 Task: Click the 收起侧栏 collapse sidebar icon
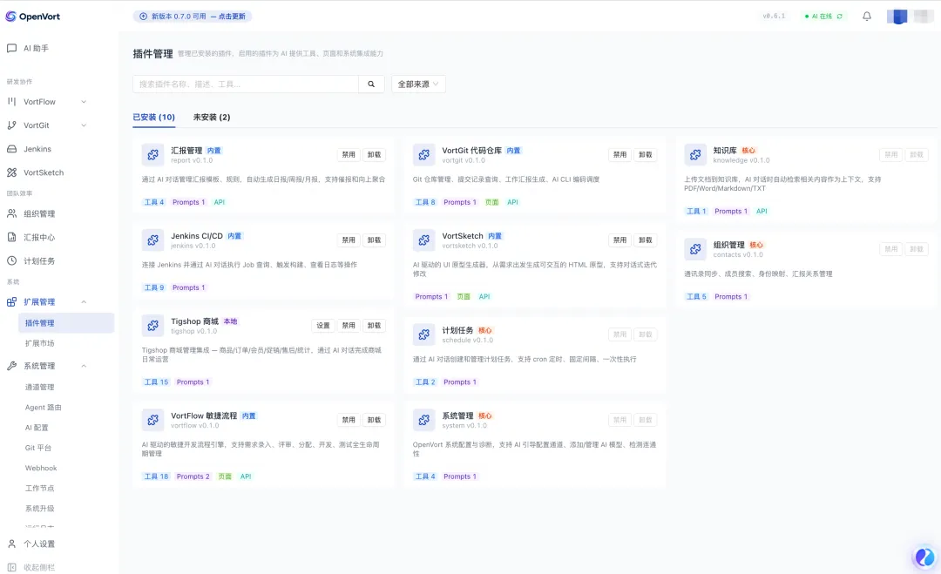click(11, 567)
